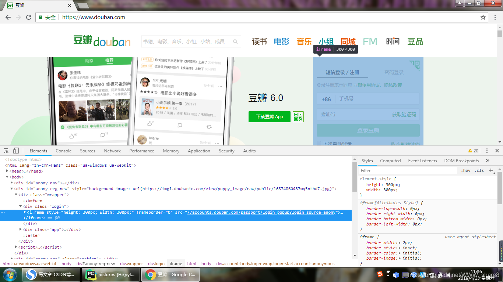Add a new style rule with the plus icon
This screenshot has width=503, height=282.
click(490, 170)
